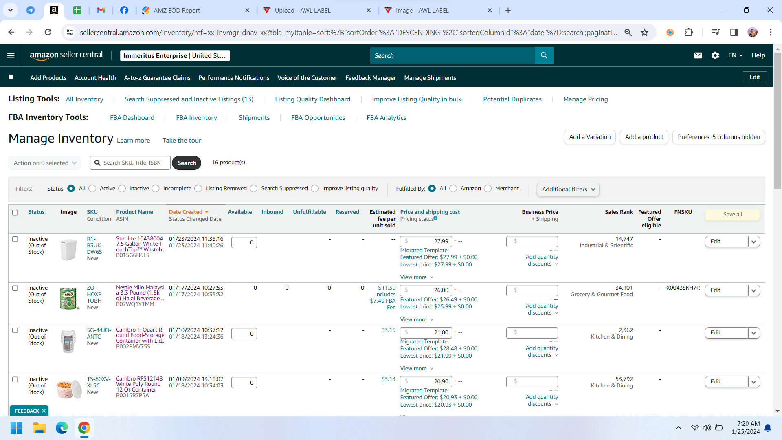
Task: Open the EN language dropdown
Action: click(736, 55)
